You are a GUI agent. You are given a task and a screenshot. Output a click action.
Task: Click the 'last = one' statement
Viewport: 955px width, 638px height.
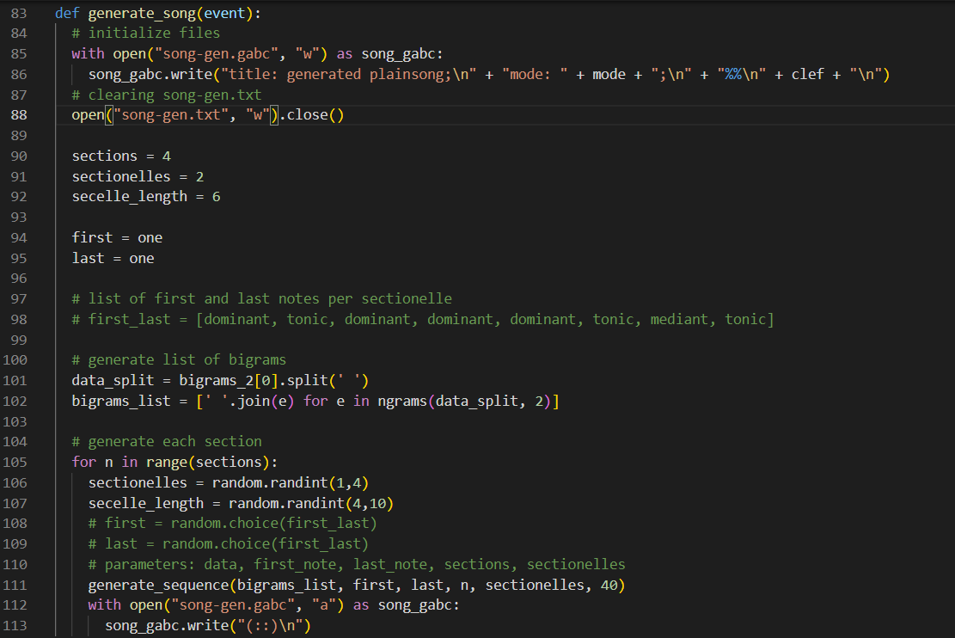[x=113, y=258]
